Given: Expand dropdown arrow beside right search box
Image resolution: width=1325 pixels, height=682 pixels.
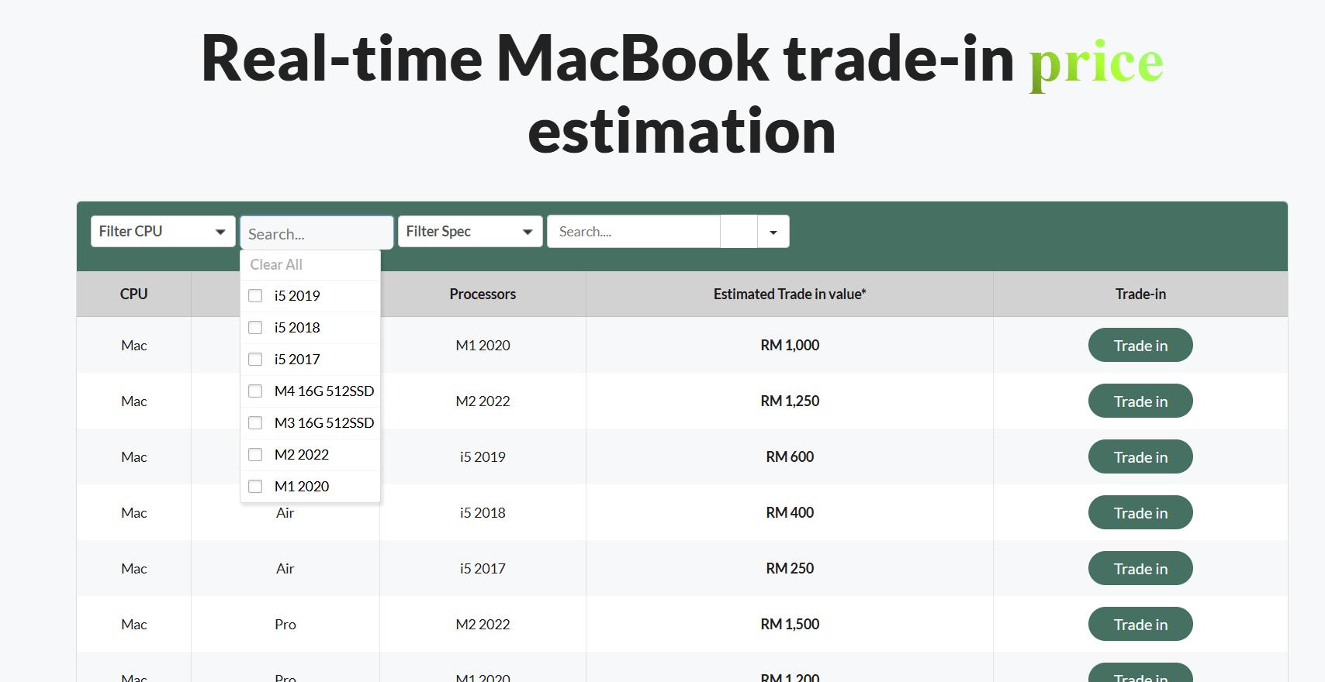Looking at the screenshot, I should pos(773,232).
